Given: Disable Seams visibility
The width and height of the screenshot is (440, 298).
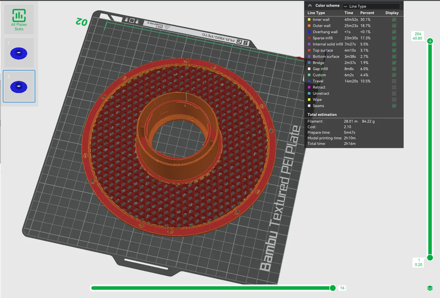Looking at the screenshot, I should click(x=394, y=106).
